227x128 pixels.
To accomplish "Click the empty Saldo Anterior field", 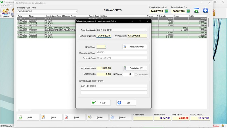I will [143, 118].
